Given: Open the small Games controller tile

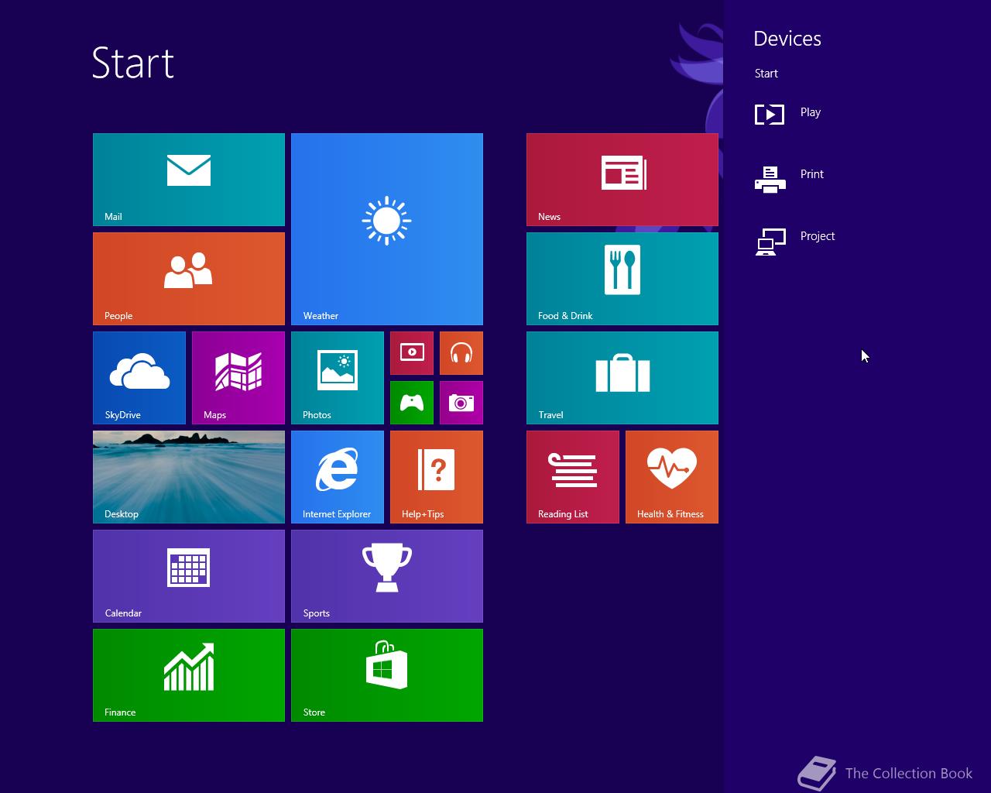Looking at the screenshot, I should tap(412, 403).
